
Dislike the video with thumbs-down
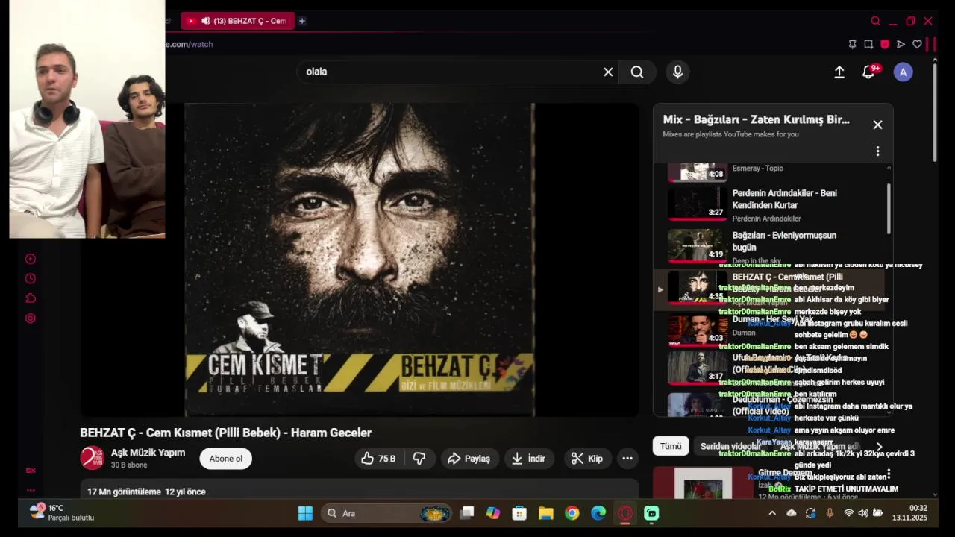coord(420,459)
